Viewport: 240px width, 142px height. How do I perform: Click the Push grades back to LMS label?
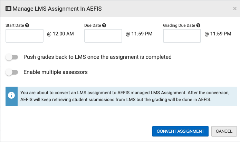pos(97,57)
